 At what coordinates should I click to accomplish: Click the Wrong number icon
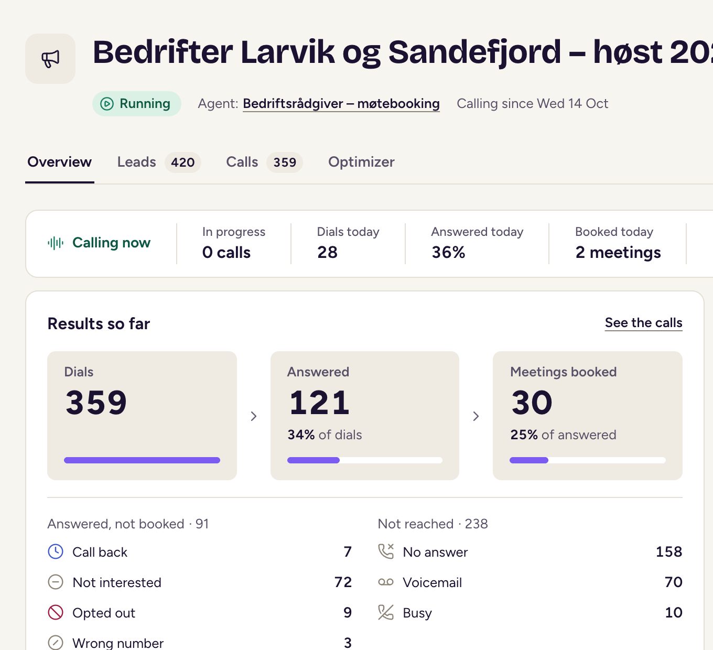tap(56, 643)
